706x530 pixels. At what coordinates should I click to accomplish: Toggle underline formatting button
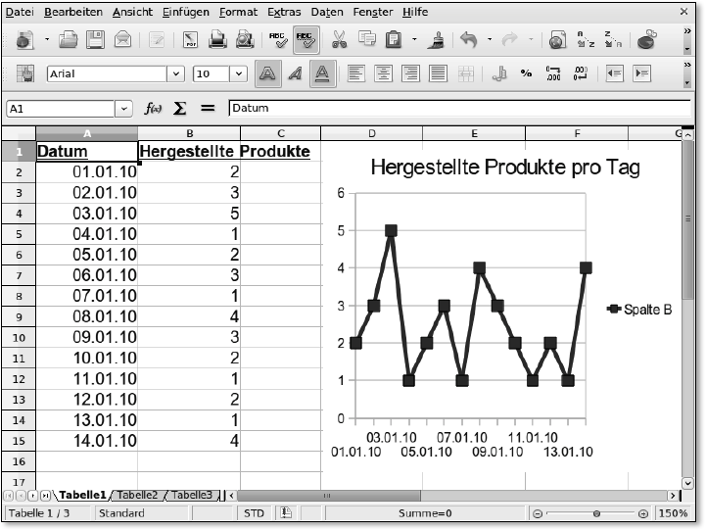coord(322,73)
